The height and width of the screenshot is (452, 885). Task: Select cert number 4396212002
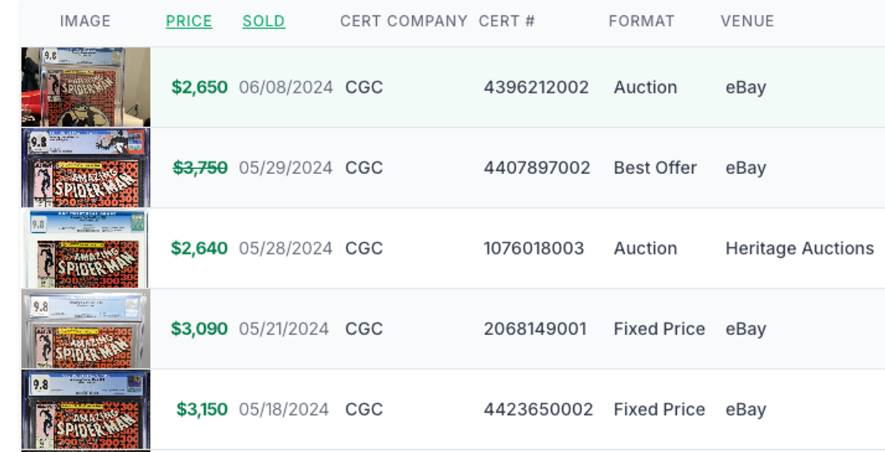(537, 87)
